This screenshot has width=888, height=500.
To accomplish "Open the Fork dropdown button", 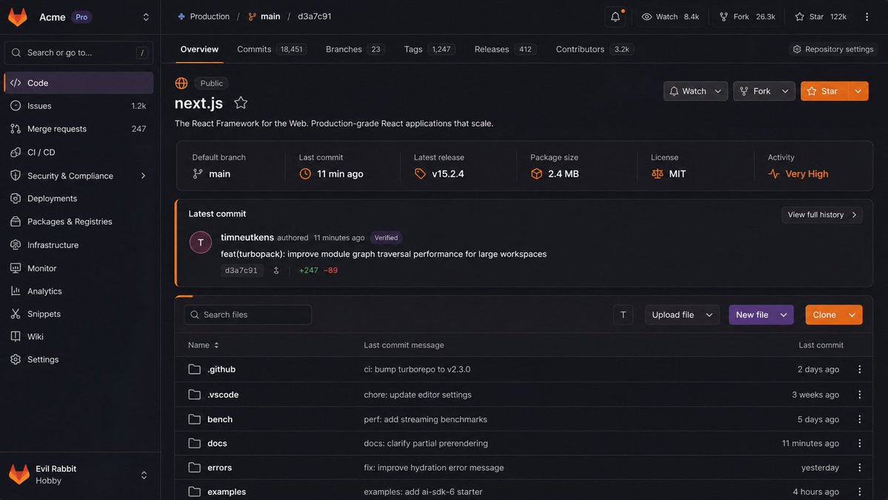I will click(764, 91).
